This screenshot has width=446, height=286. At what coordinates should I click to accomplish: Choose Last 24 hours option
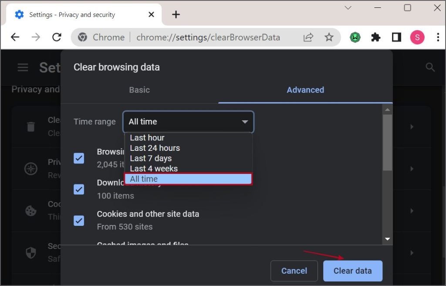point(155,148)
